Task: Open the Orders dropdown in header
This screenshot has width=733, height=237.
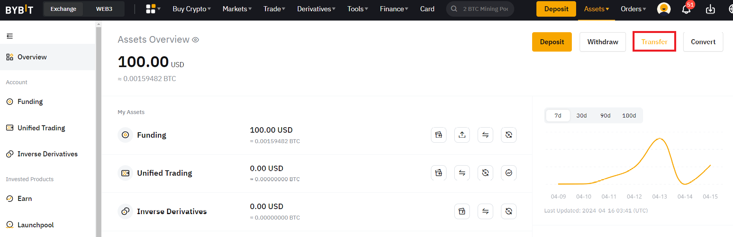Action: click(633, 9)
